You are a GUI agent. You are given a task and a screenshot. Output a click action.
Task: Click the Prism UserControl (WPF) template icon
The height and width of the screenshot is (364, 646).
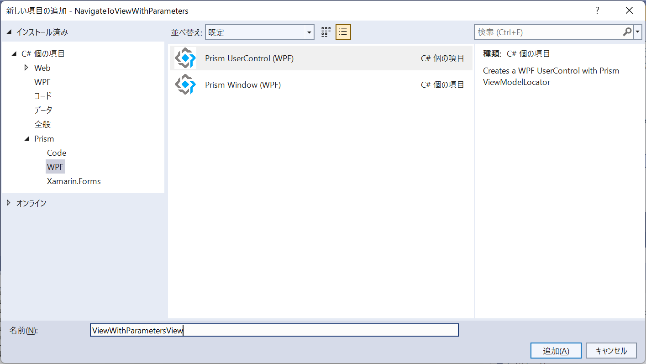185,58
